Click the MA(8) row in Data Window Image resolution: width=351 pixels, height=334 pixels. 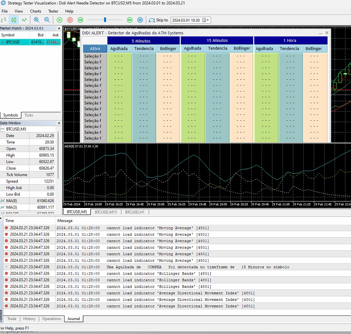pyautogui.click(x=28, y=201)
